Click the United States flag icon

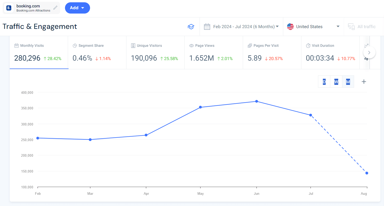[x=290, y=27]
